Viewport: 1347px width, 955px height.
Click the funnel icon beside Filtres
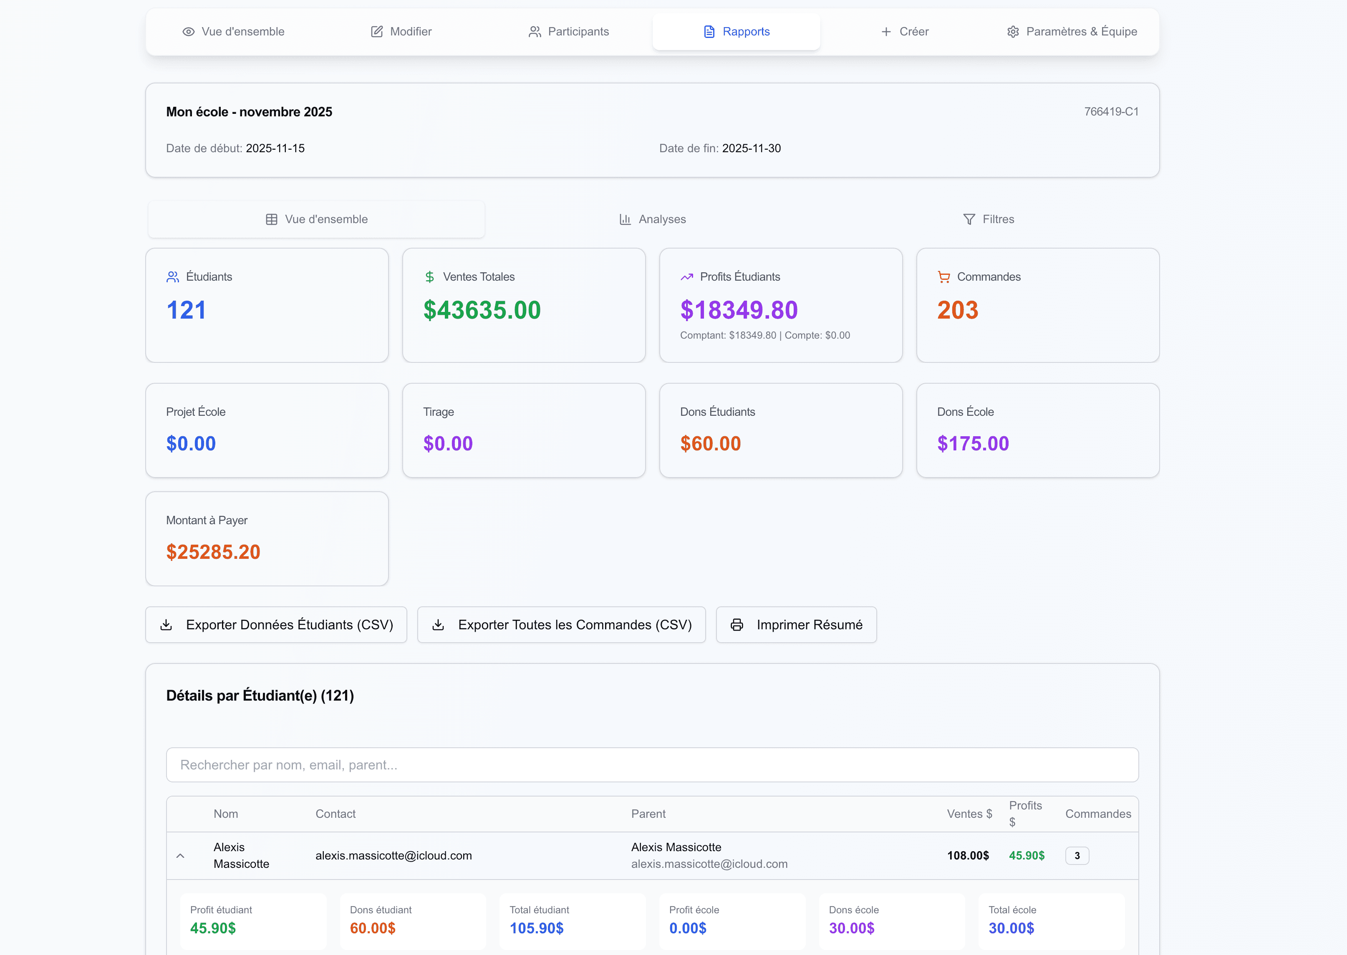click(x=969, y=219)
